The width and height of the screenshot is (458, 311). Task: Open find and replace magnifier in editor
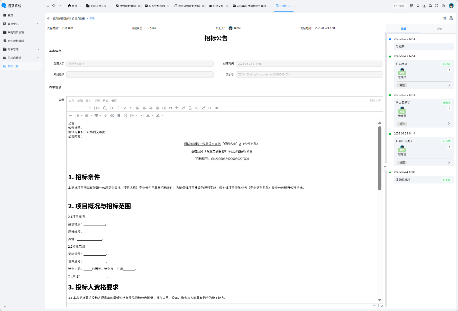105,108
